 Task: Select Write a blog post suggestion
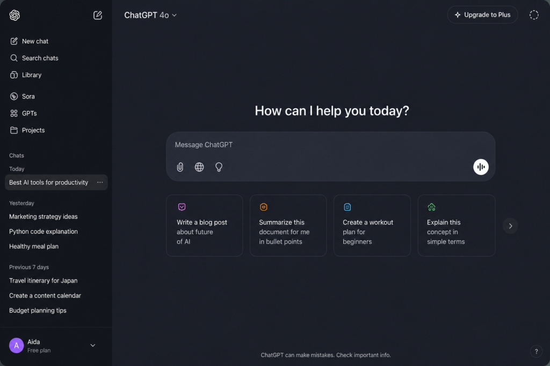tap(205, 226)
